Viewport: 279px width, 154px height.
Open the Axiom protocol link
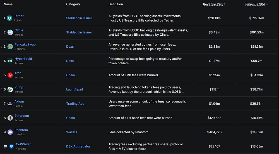point(19,101)
